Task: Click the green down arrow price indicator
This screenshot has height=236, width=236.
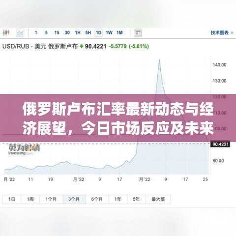Action: pos(82,46)
